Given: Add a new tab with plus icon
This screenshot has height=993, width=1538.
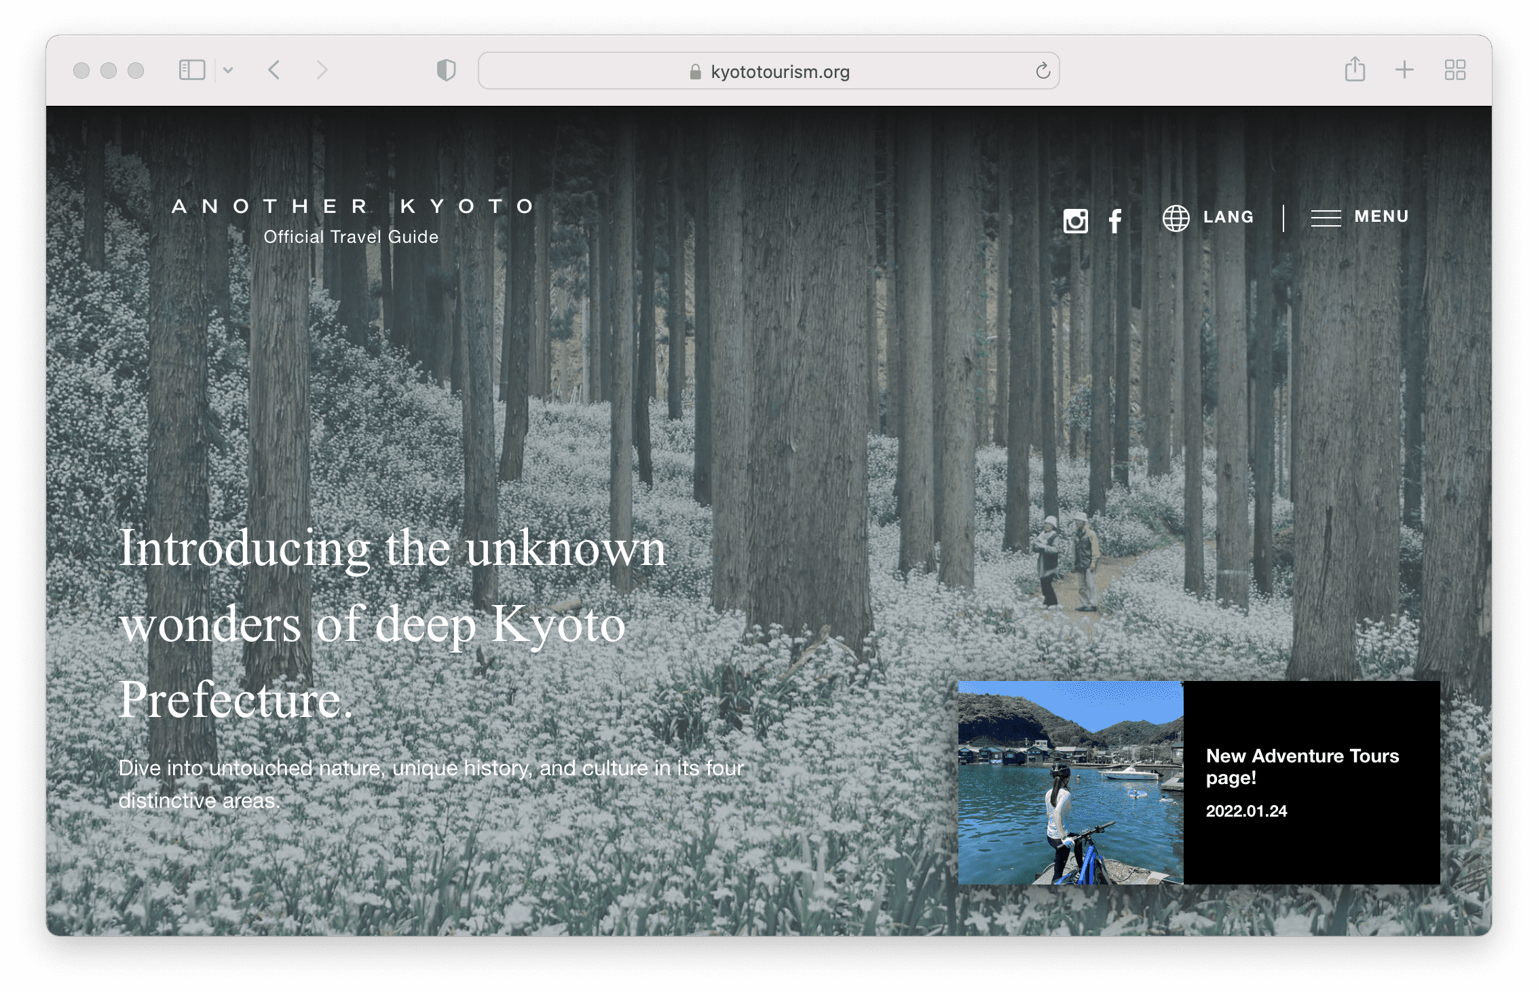Looking at the screenshot, I should coord(1404,70).
